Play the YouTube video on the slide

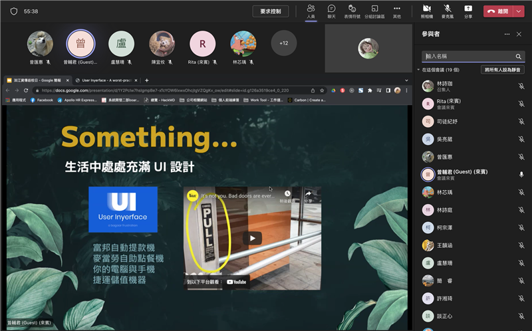pos(251,238)
